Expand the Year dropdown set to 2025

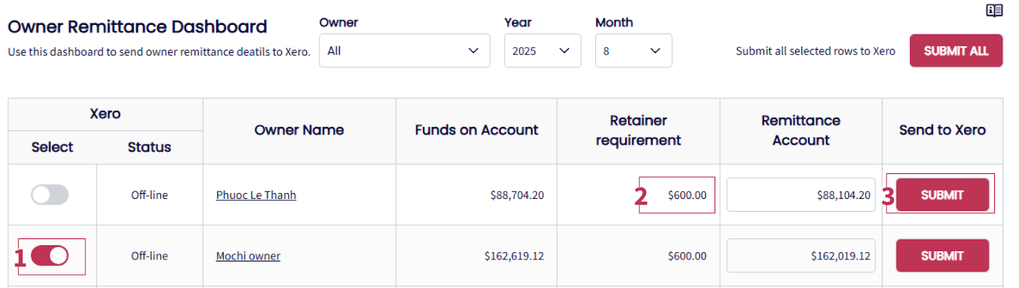tap(542, 51)
